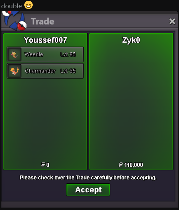Click the empty Zyk0 offer panel
179x210 pixels.
[x=131, y=102]
